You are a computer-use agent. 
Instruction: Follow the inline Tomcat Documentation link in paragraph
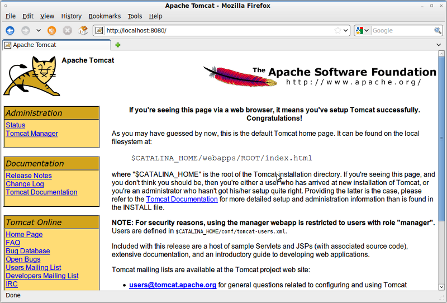[182, 199]
